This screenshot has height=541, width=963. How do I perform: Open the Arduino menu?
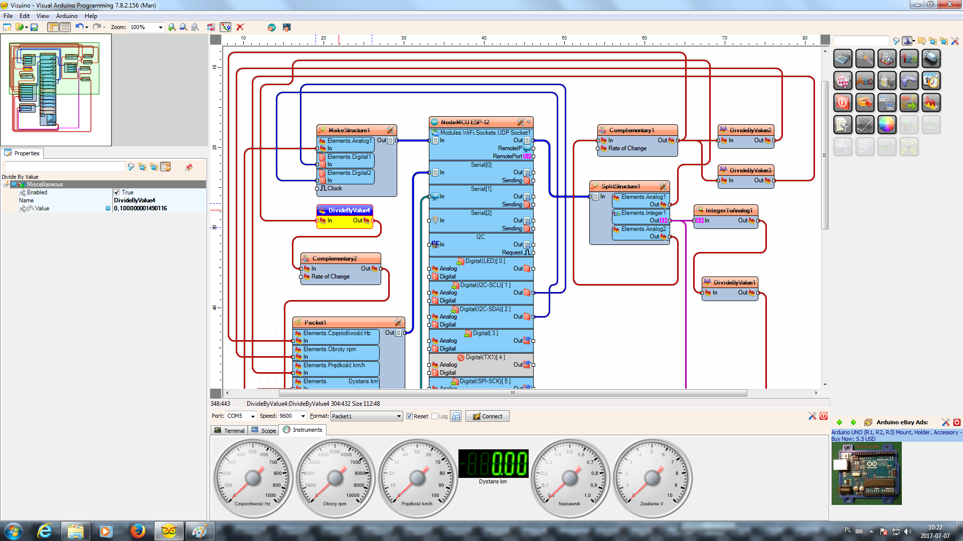pos(67,16)
